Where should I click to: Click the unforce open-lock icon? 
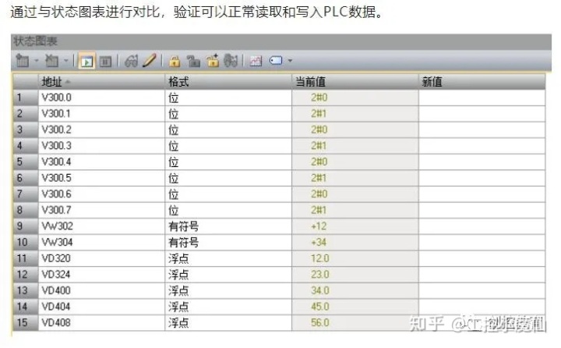point(193,62)
